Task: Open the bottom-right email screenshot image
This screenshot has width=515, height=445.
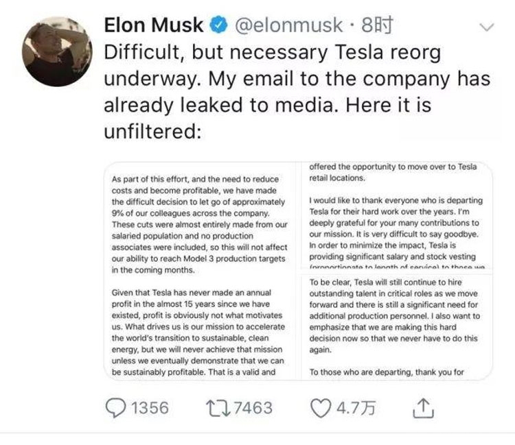Action: [x=398, y=326]
